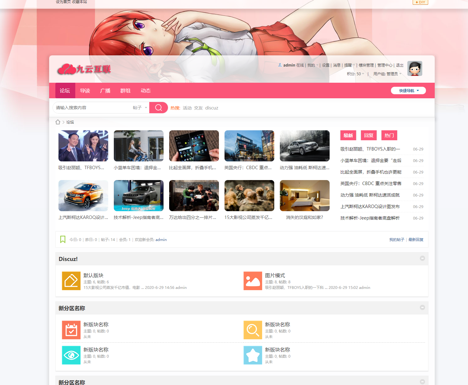This screenshot has height=385, width=468.
Task: Select the 热门 tab in sidebar
Action: click(x=389, y=135)
